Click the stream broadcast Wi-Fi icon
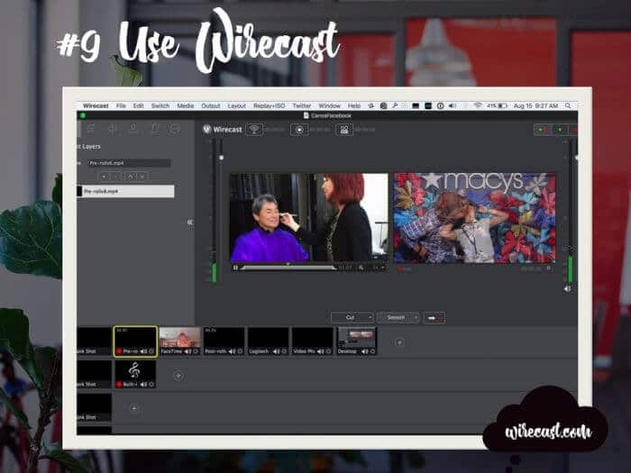 [254, 130]
